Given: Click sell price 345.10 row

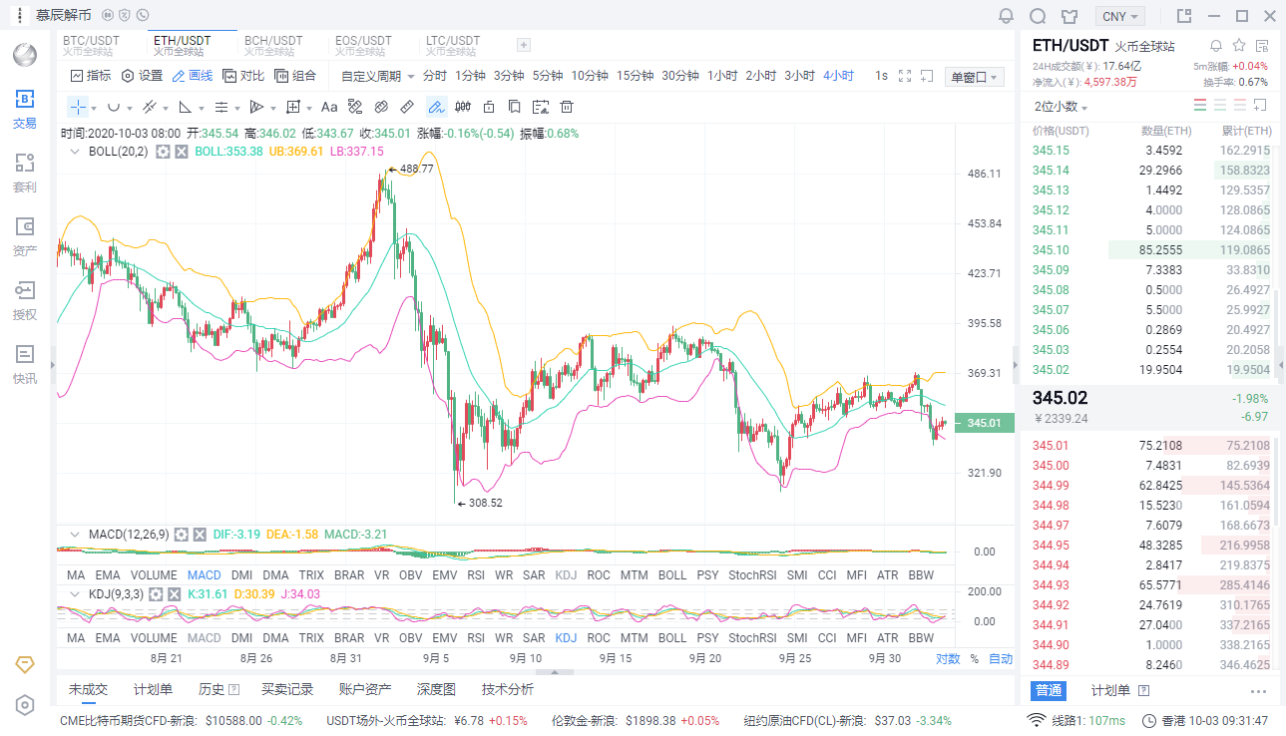Looking at the screenshot, I should pyautogui.click(x=1151, y=250).
